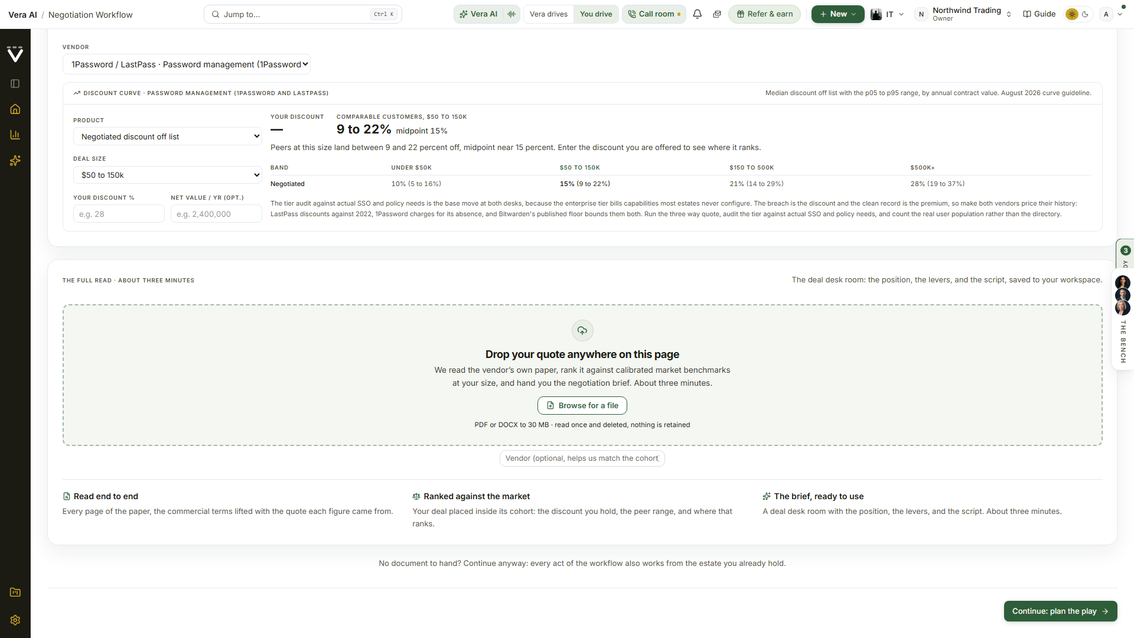Click the "$150 to 500K" column header
This screenshot has height=638, width=1134.
tap(752, 168)
